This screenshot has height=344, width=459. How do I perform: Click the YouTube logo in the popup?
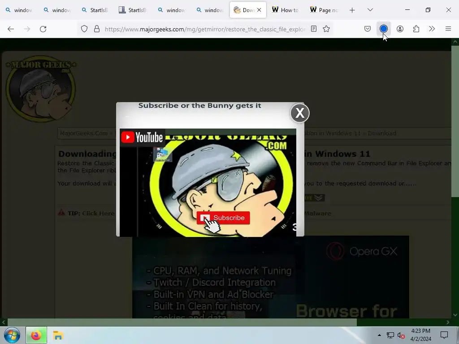pos(142,137)
